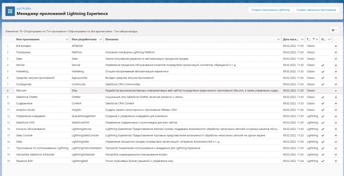Click the checkmark in Решения Bolt row
The height and width of the screenshot is (176, 344).
pos(323,161)
